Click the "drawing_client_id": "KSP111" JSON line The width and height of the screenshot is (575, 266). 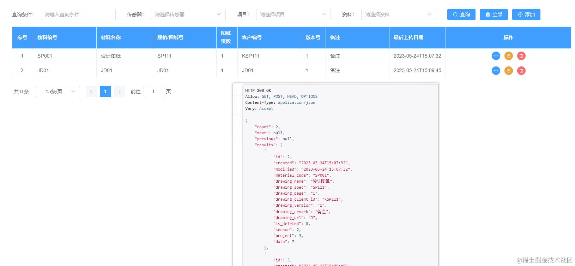tap(308, 199)
